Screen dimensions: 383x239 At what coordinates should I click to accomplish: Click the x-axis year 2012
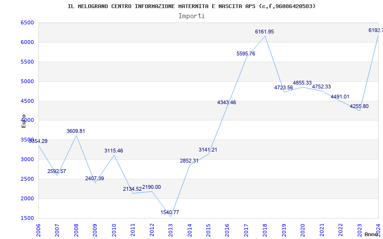tap(152, 230)
